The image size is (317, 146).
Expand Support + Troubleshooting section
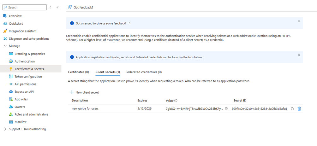pos(5,129)
